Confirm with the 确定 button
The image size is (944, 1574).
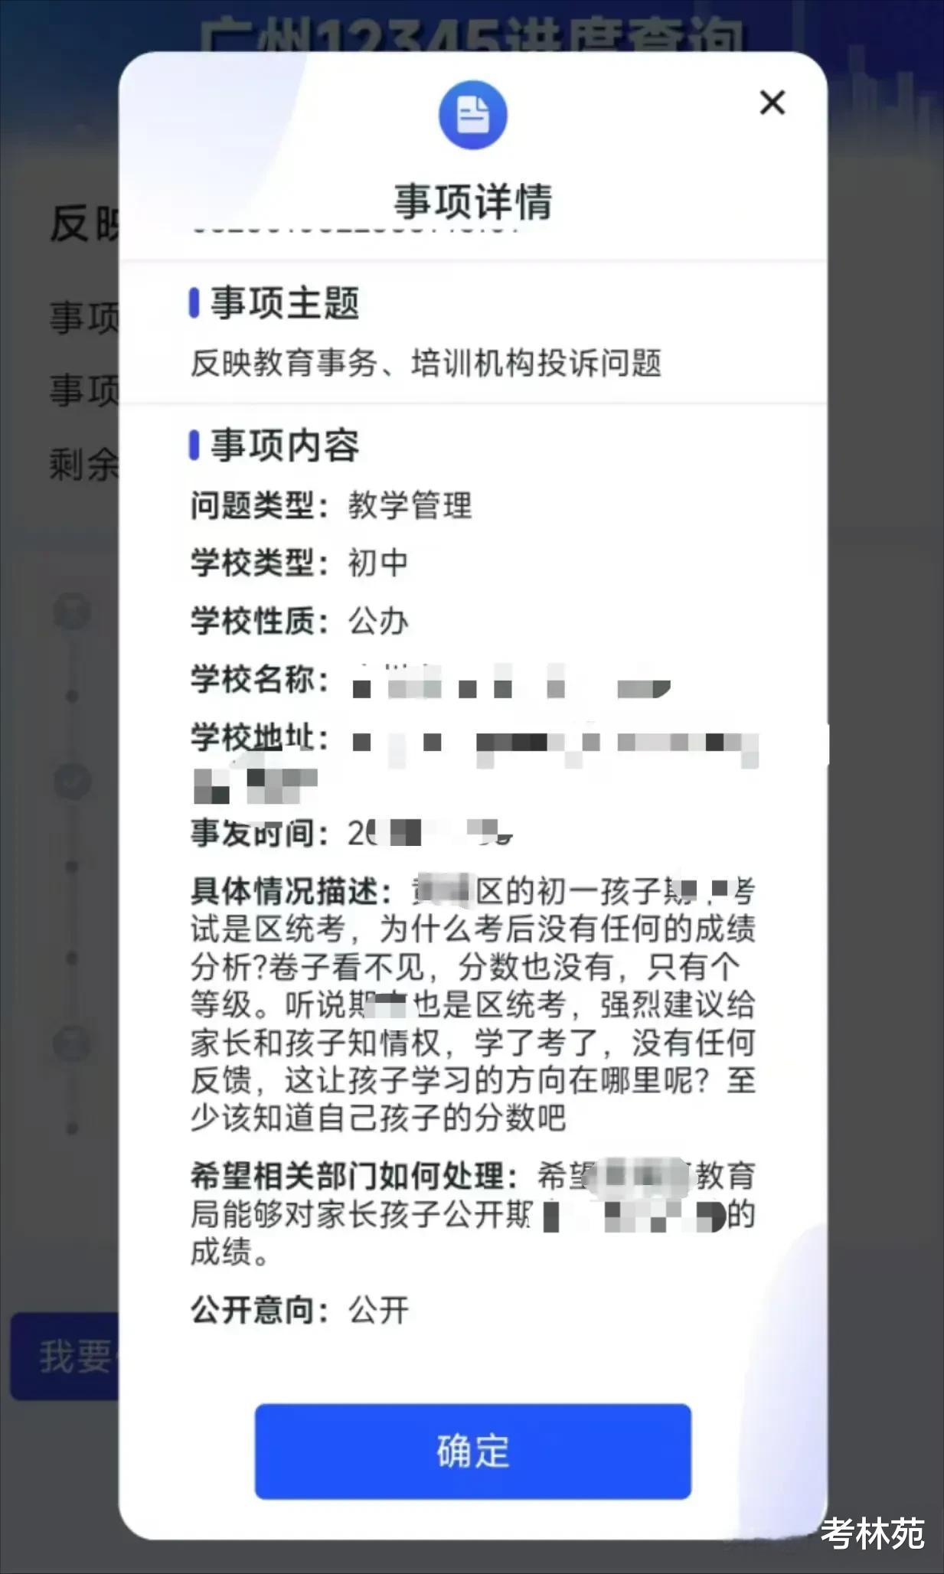coord(472,1451)
